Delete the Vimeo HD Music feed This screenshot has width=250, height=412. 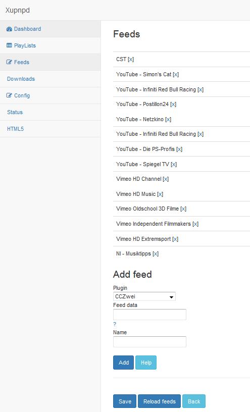pos(160,194)
